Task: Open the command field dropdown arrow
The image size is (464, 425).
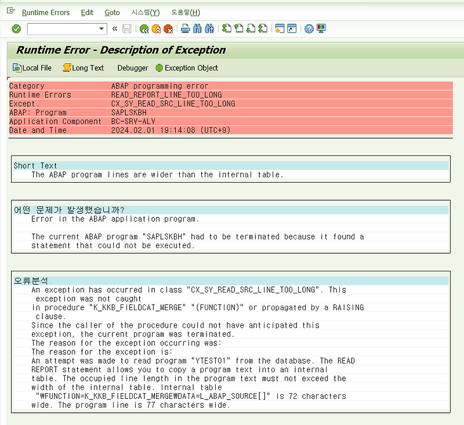Action: [101, 28]
